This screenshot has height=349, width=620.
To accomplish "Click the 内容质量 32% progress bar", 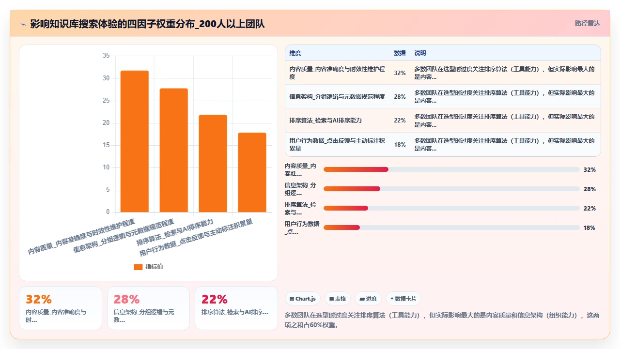I will 451,169.
